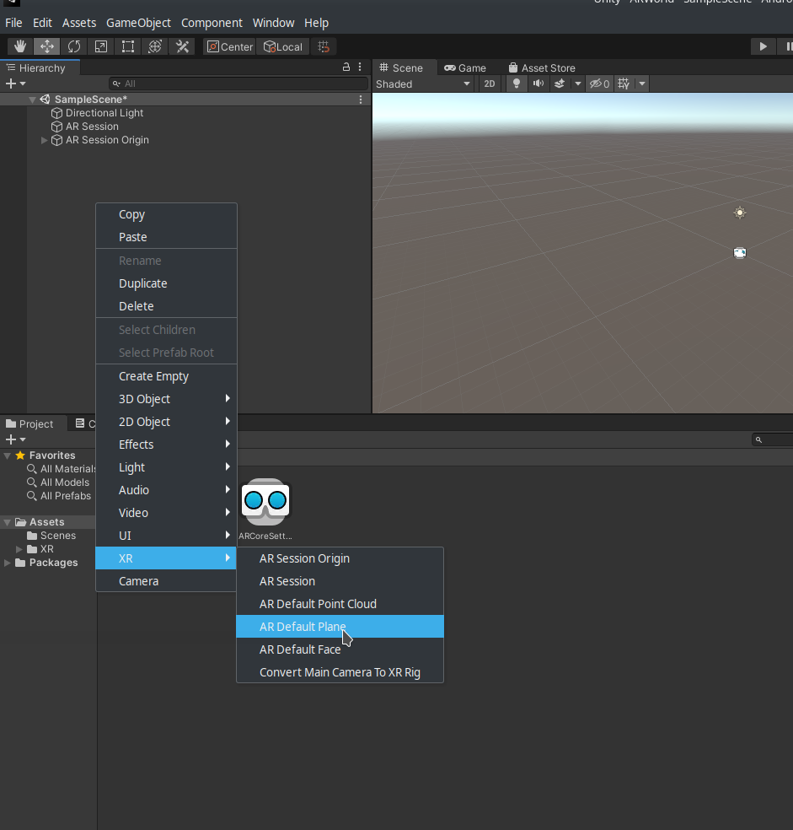793x830 pixels.
Task: Switch to the Game tab
Action: click(x=465, y=67)
